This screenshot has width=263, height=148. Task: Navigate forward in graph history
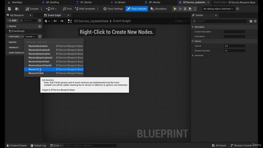62,21
